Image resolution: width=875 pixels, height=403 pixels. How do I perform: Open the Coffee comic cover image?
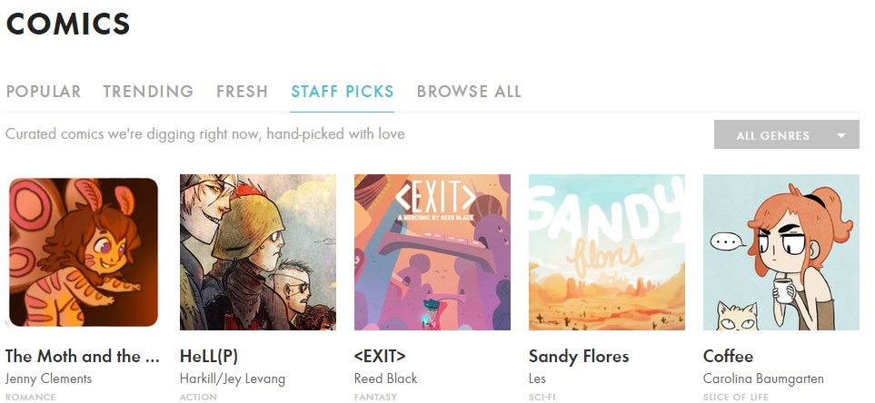click(x=781, y=252)
